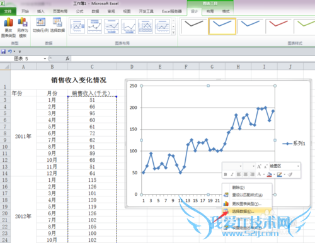
Task: Click font color A icon in mini toolbar
Action: 259,174
